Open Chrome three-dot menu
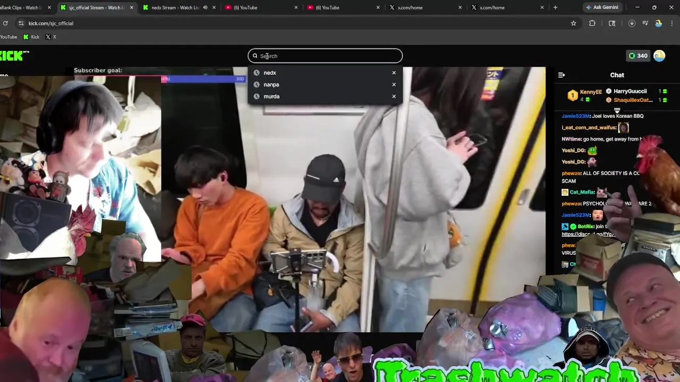 tap(673, 23)
